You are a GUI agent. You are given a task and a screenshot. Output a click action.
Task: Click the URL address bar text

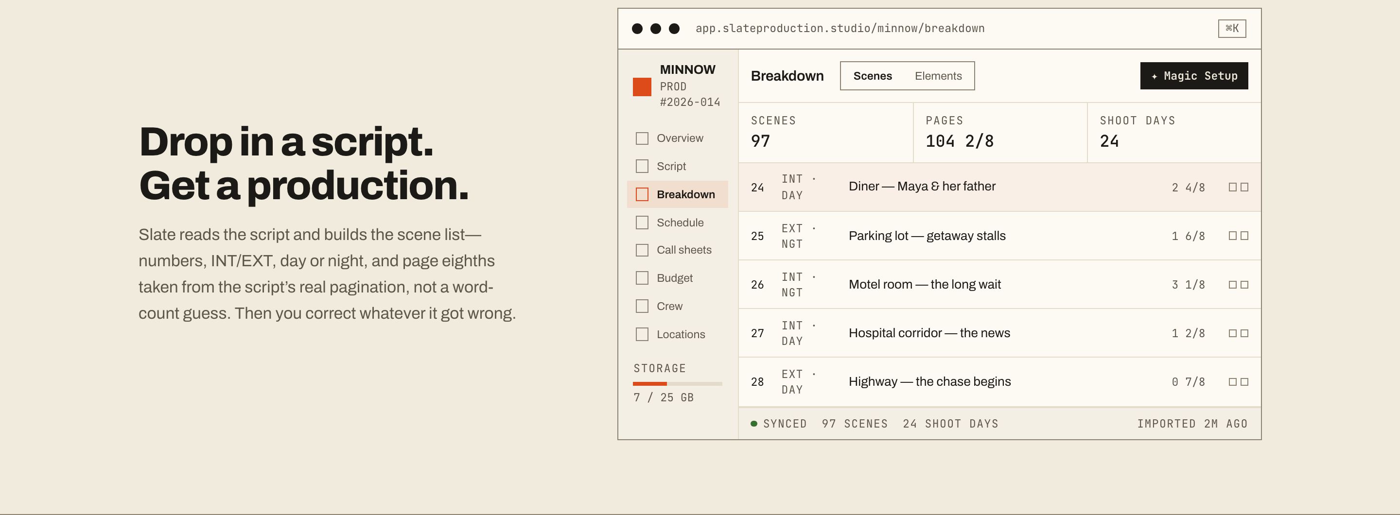(x=840, y=28)
